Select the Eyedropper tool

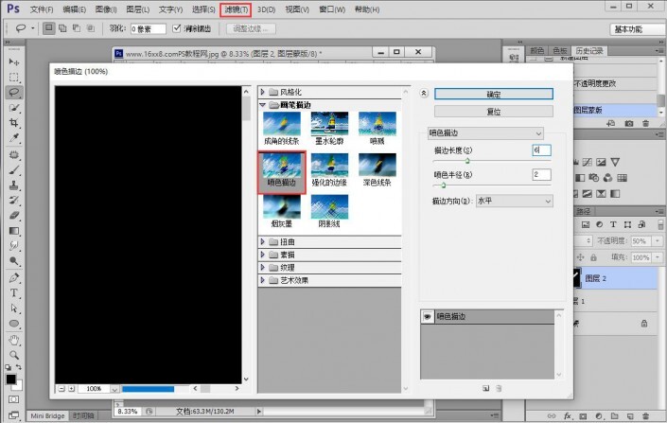14,138
